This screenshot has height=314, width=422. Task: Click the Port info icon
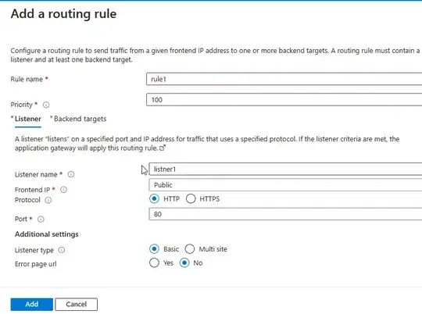coord(41,219)
